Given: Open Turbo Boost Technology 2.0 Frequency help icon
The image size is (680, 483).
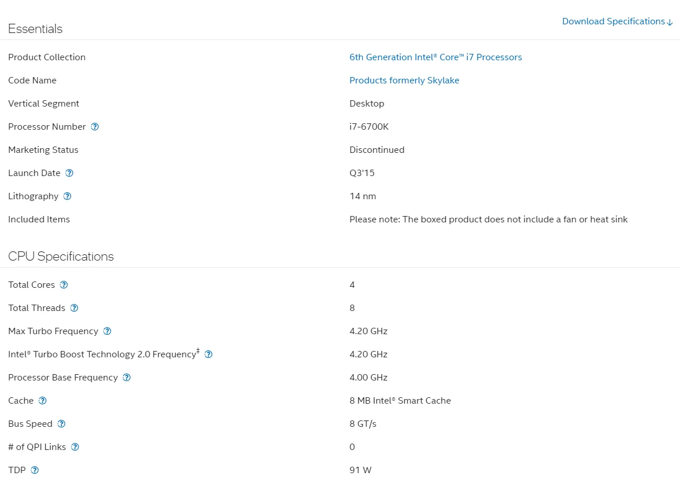Looking at the screenshot, I should click(x=209, y=354).
